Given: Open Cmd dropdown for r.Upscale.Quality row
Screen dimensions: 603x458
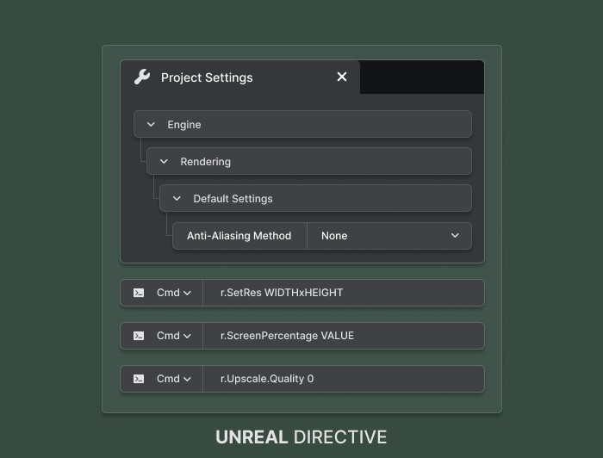Looking at the screenshot, I should point(174,379).
